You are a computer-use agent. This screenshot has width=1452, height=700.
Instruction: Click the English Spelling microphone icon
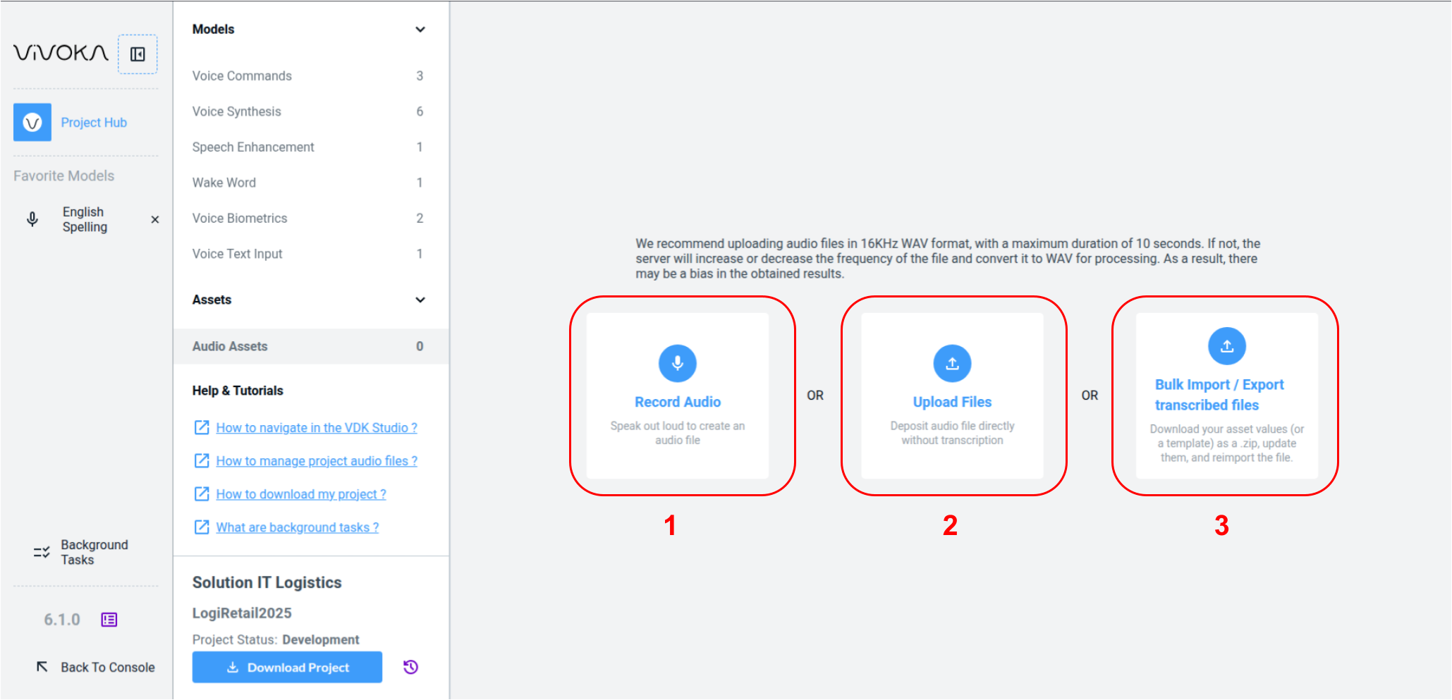(32, 219)
